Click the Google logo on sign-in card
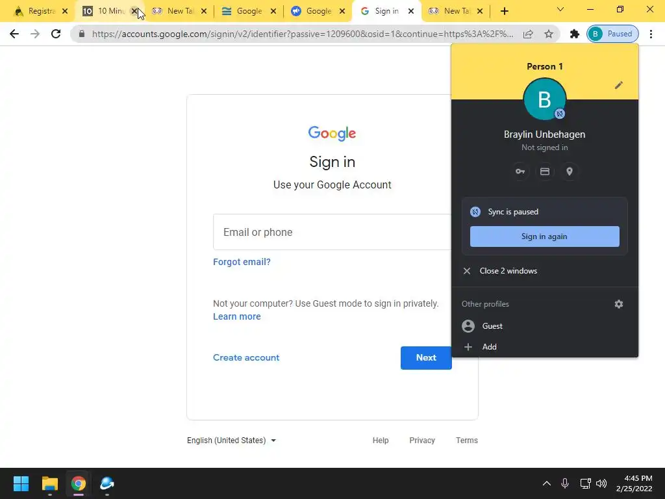The height and width of the screenshot is (499, 665). pyautogui.click(x=332, y=133)
